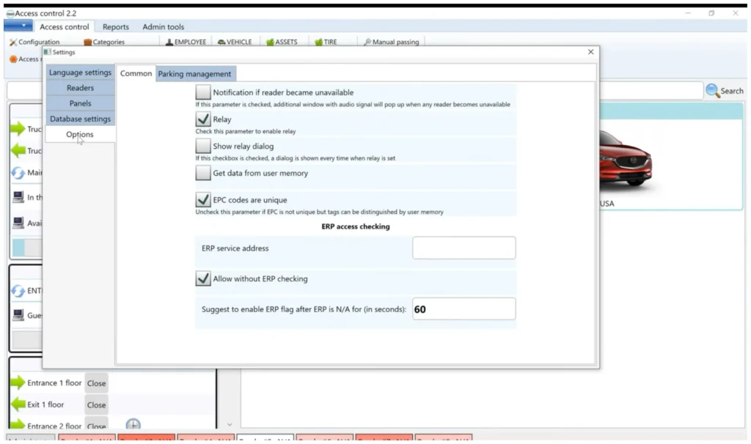Open the Panels settings section

pos(80,103)
